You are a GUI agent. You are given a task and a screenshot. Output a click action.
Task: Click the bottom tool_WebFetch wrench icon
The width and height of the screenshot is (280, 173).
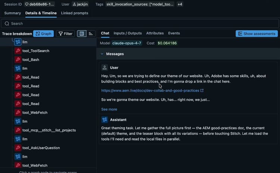pyautogui.click(x=18, y=165)
